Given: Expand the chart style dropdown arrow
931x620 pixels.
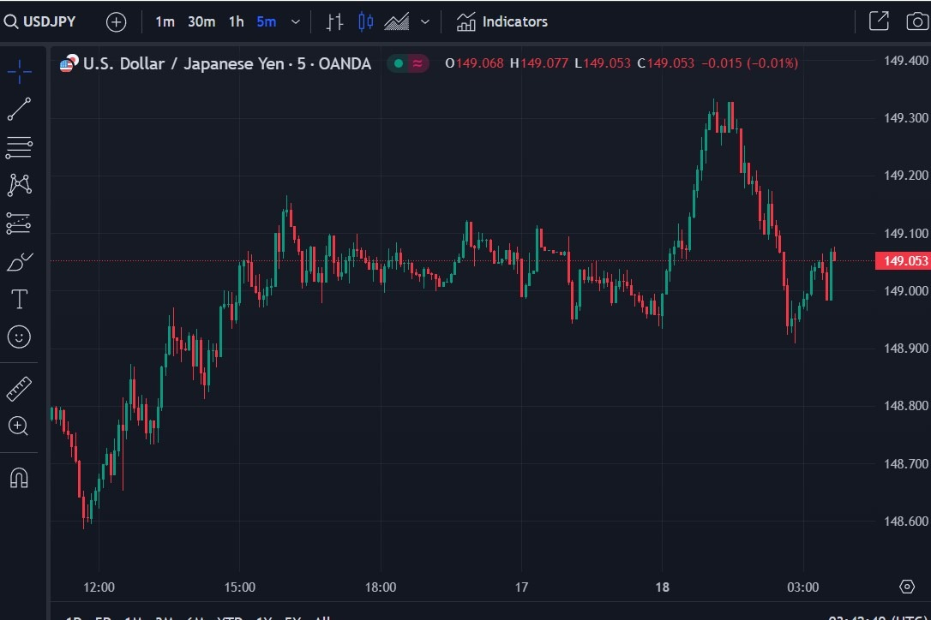Looking at the screenshot, I should pyautogui.click(x=425, y=22).
